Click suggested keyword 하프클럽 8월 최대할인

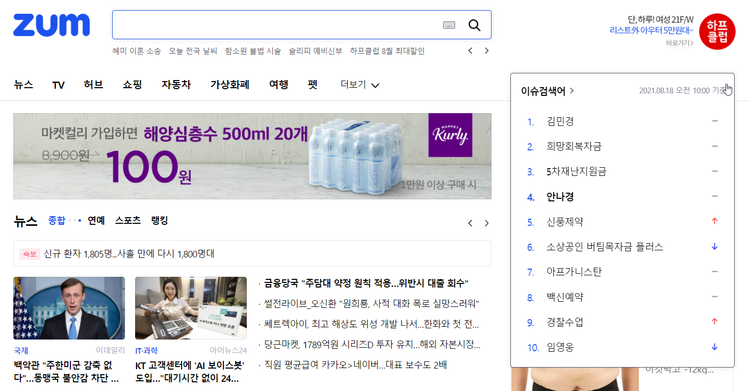[x=387, y=51]
